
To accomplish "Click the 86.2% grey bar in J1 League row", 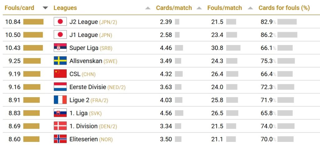I will pos(287,35).
